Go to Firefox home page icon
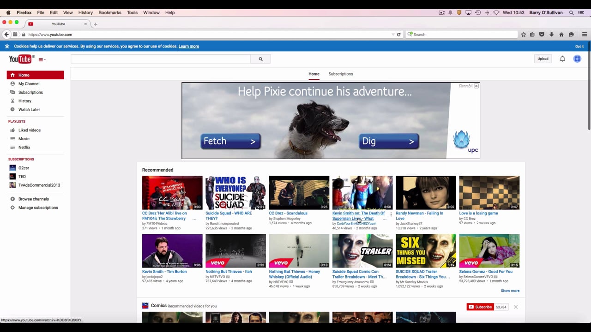591x332 pixels. 561,35
